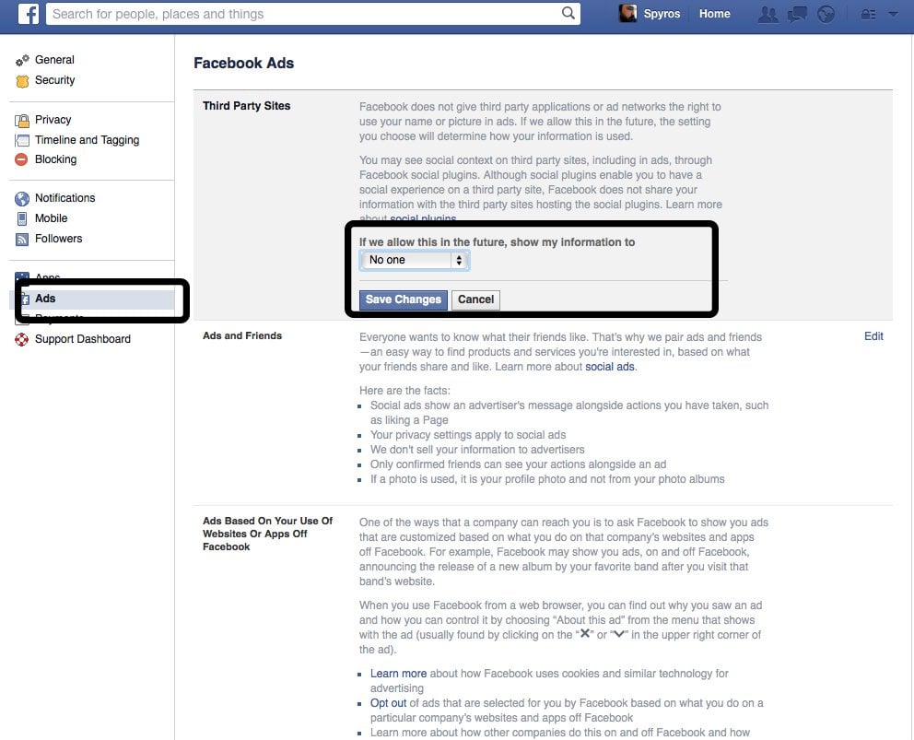Click the 'Here are the facts:' text

coord(404,391)
